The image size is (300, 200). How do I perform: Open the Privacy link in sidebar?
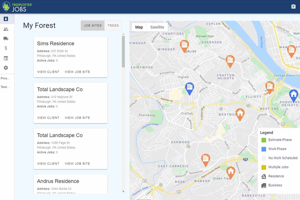click(5, 78)
